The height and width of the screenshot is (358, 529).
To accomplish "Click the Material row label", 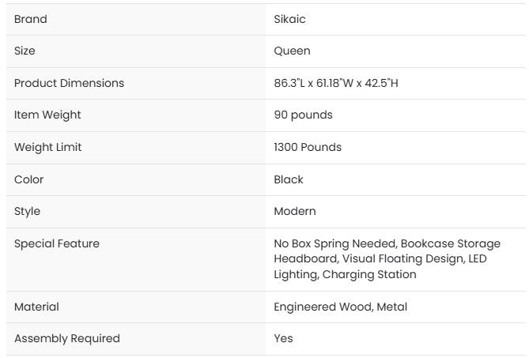I will click(36, 307).
